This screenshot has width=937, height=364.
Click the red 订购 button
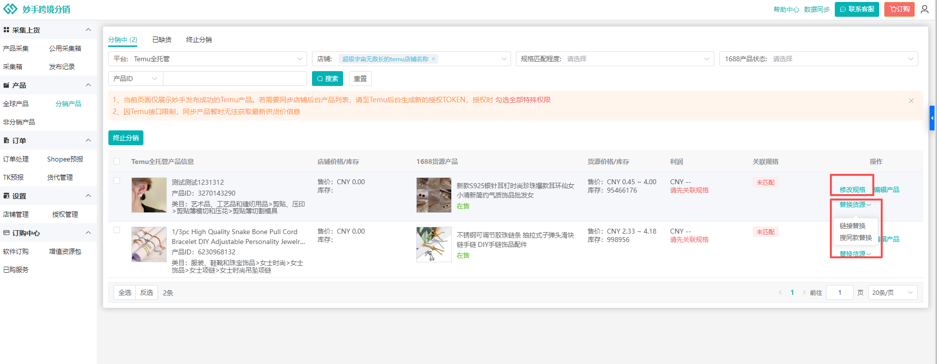(x=899, y=9)
